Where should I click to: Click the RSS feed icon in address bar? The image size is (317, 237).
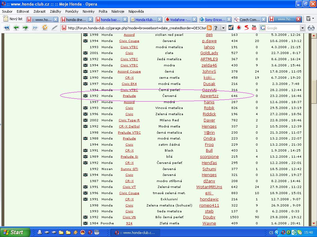tap(209, 28)
